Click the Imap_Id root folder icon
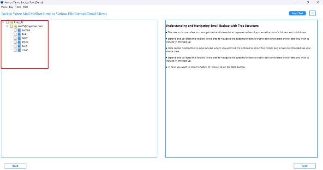The height and width of the screenshot is (170, 323). pos(12,22)
